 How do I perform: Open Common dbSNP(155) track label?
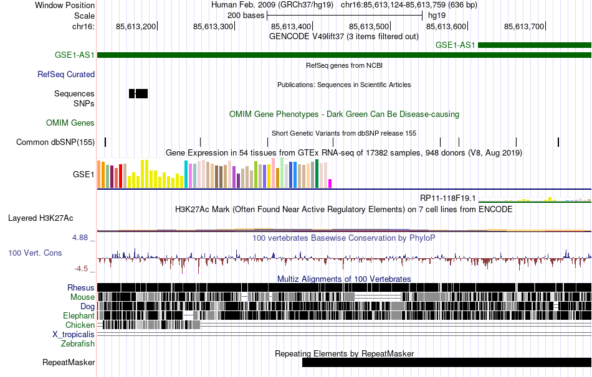coord(55,142)
